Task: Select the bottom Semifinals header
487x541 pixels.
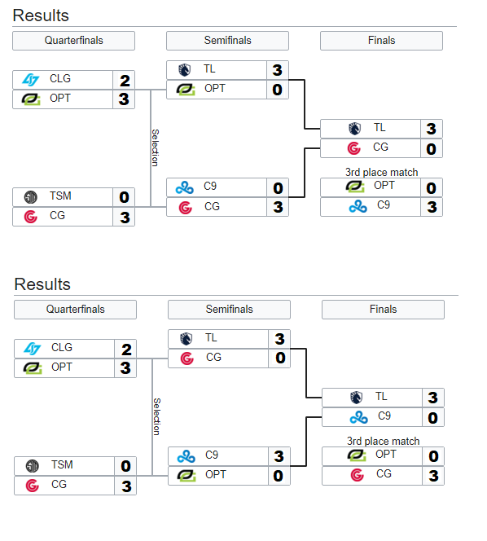Action: (229, 310)
